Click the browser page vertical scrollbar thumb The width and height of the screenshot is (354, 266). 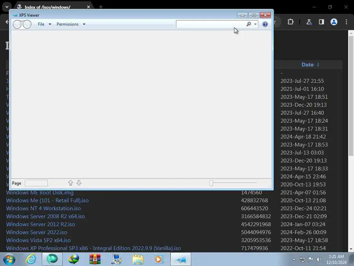tap(351, 96)
